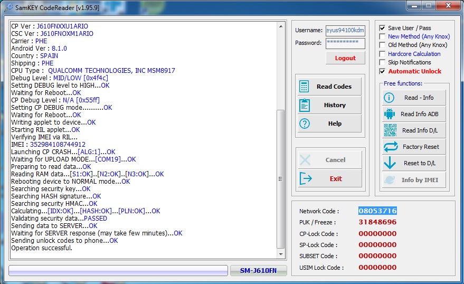Click the Waiting for UPLOAD MODE [COM19] line
Image resolution: width=464 pixels, height=284 pixels.
point(73,159)
